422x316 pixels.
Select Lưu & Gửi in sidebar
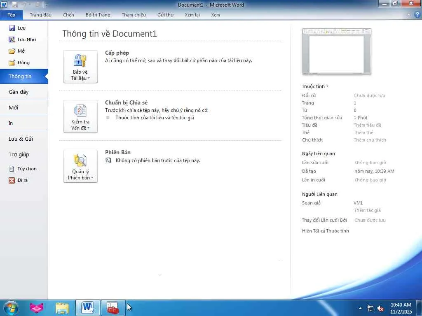[x=24, y=139]
